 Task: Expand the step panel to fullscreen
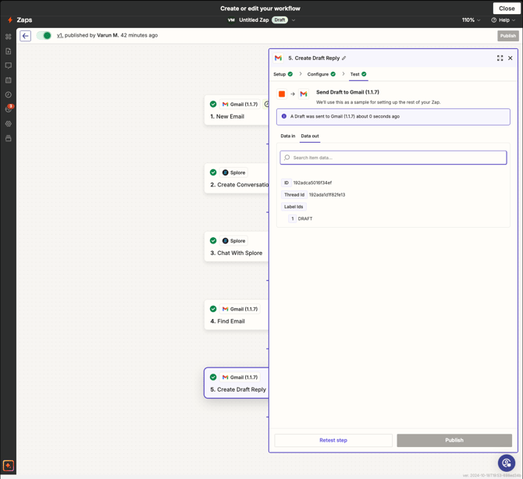pos(500,58)
